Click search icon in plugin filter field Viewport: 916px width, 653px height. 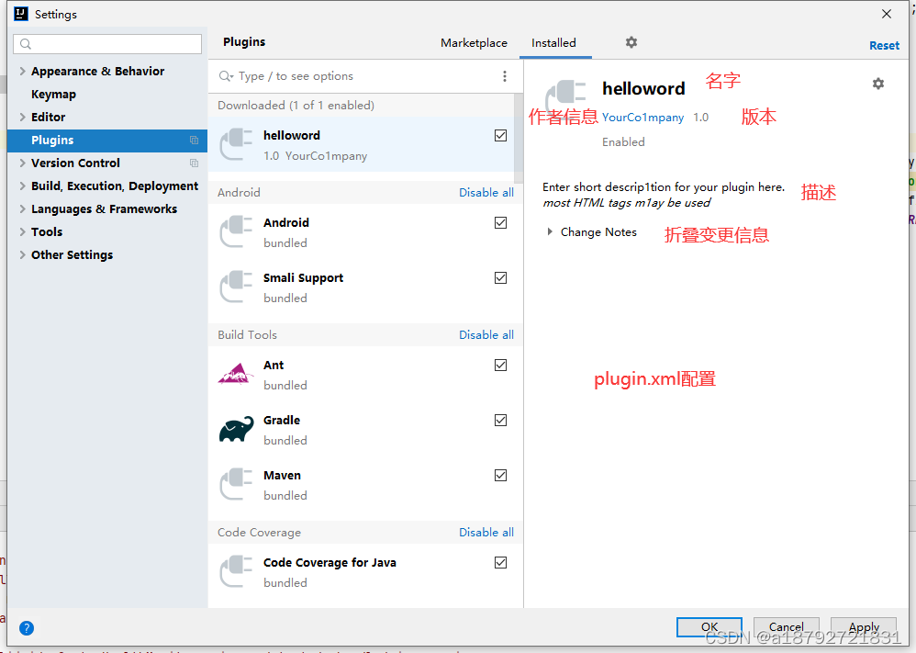pyautogui.click(x=226, y=76)
